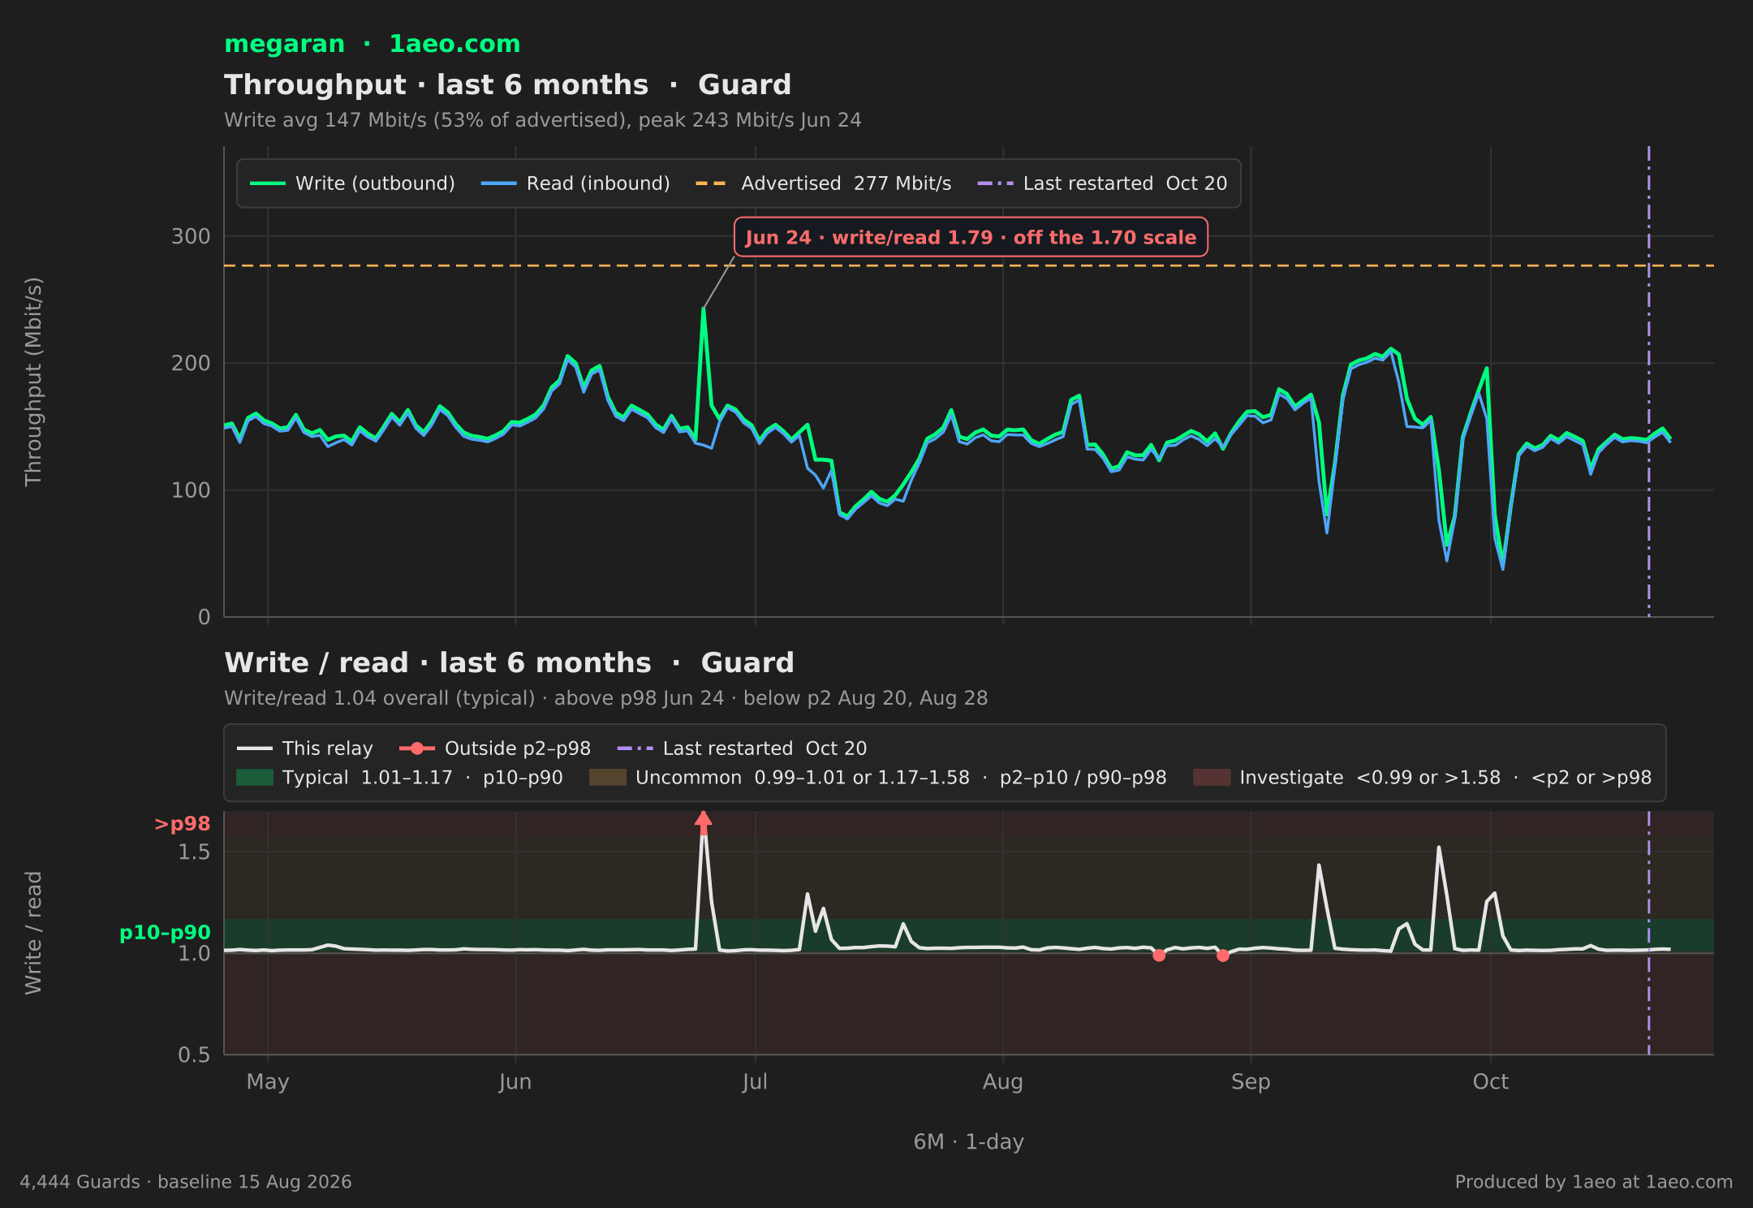1753x1208 pixels.
Task: Click the 'Write avg 147 Mbit/s' subtitle
Action: tap(543, 120)
